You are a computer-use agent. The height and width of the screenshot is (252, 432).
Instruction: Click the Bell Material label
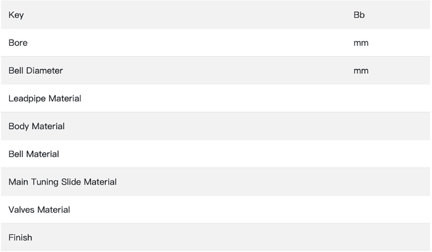tap(34, 154)
